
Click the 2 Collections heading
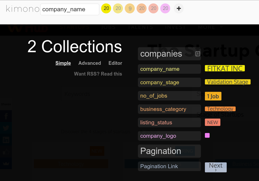point(75,47)
